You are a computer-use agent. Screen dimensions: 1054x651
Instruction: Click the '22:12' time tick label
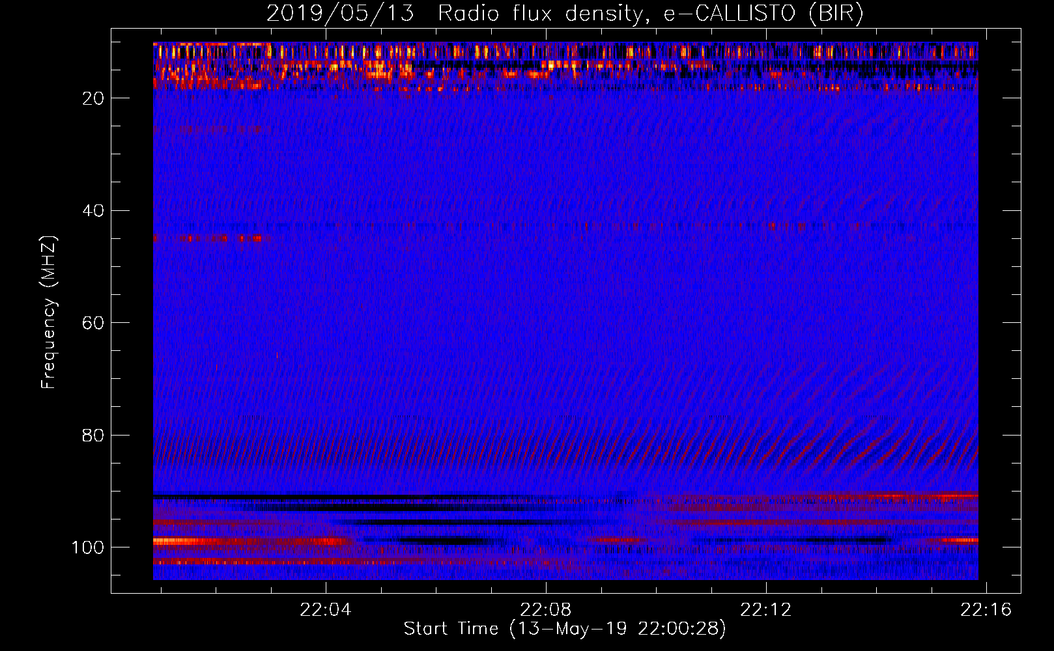point(766,609)
